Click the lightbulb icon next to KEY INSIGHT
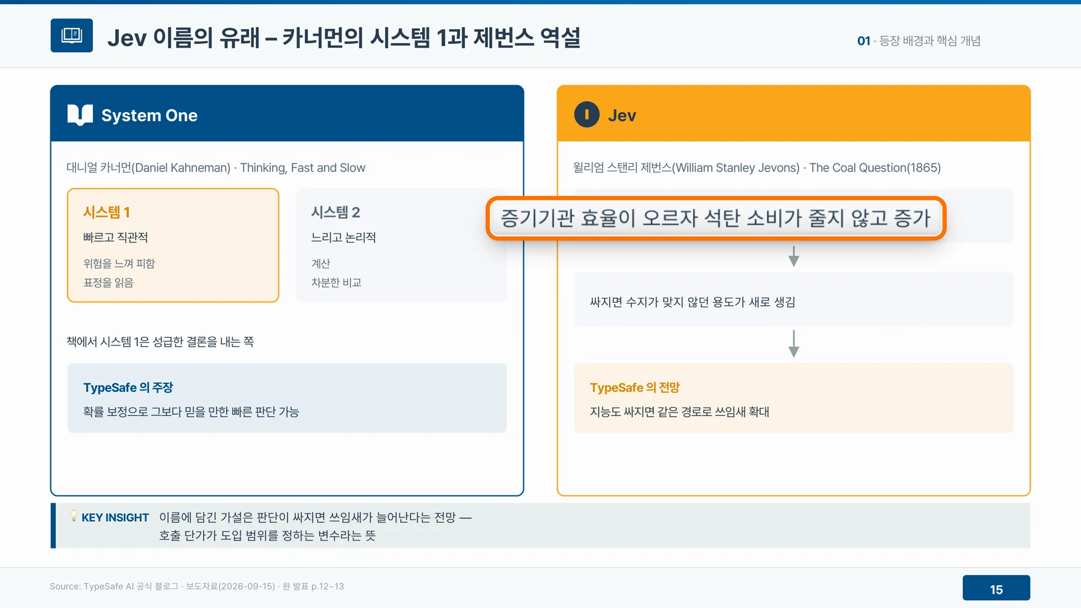 (73, 516)
